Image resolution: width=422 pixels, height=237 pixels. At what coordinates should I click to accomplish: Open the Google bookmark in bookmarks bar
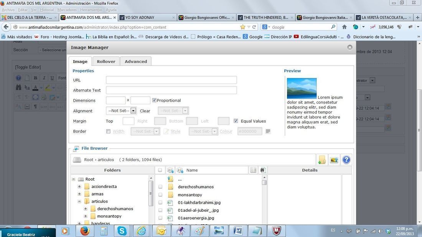[253, 37]
